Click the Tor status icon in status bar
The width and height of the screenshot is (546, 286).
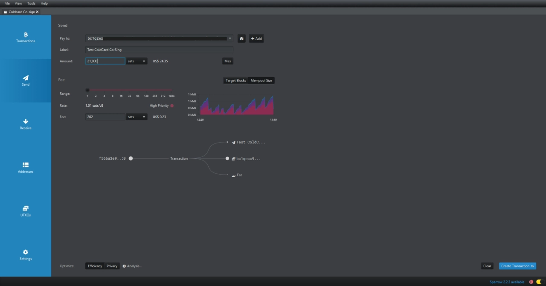(x=531, y=282)
